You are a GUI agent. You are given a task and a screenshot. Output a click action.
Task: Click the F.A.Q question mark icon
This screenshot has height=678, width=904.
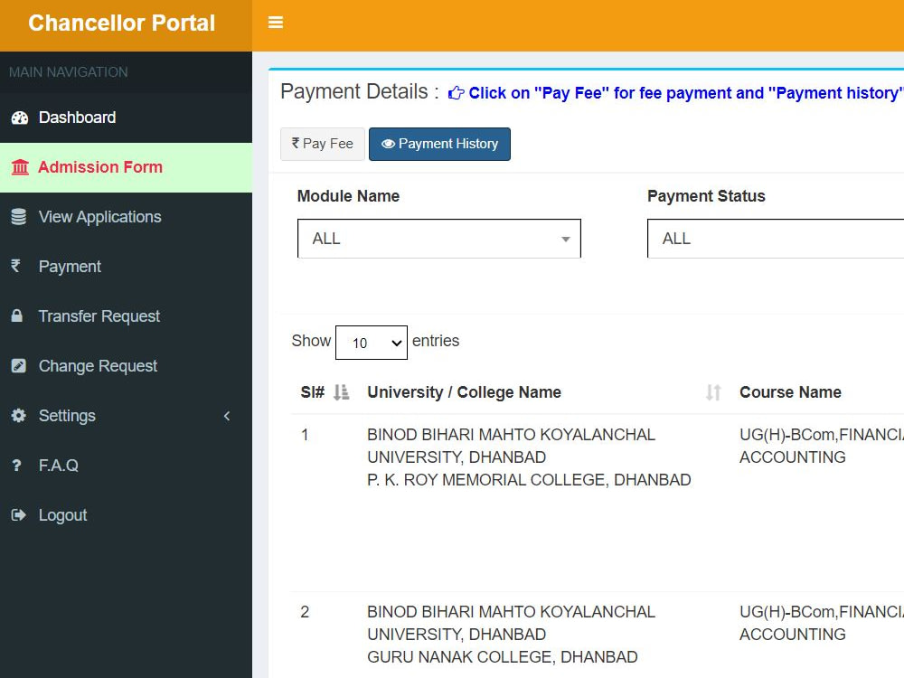tap(16, 466)
